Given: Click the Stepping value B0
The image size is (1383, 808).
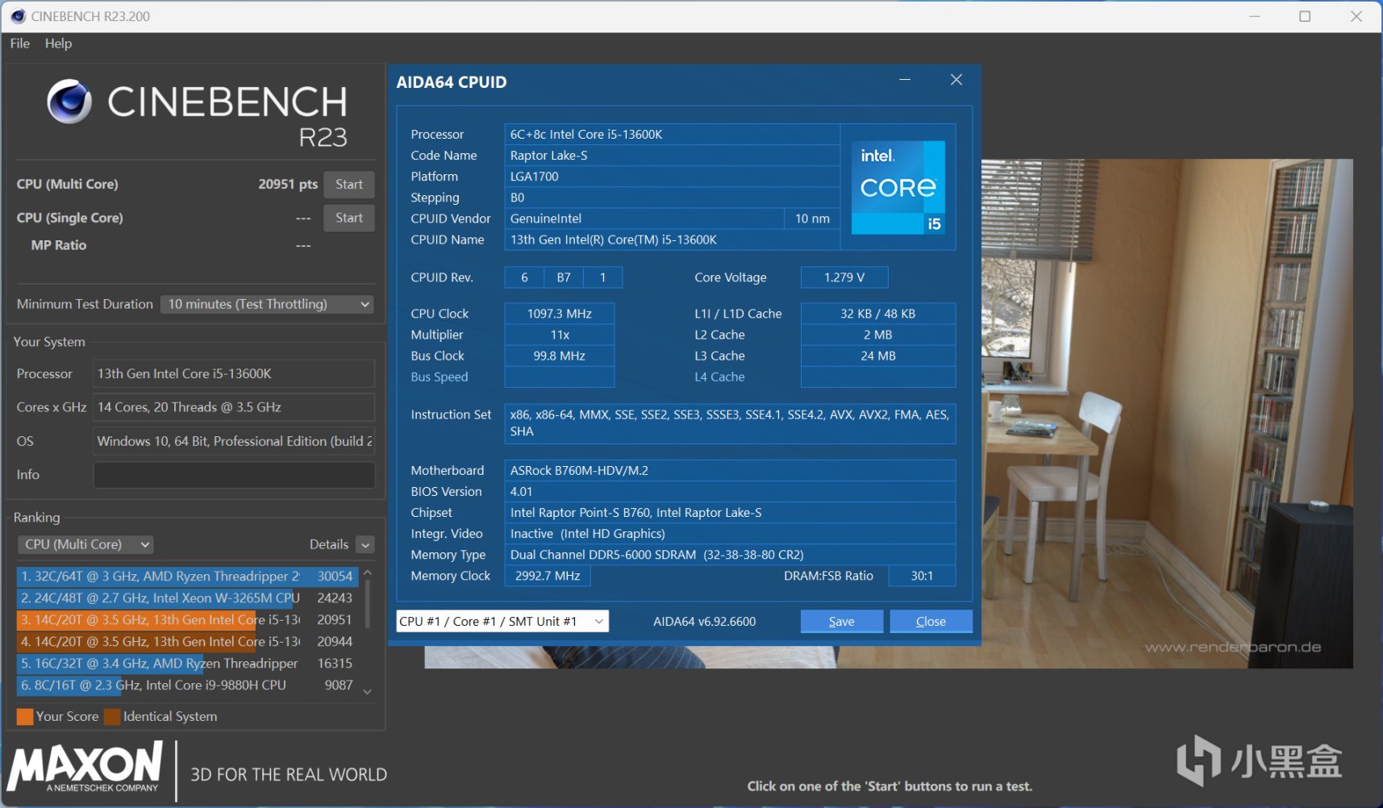Looking at the screenshot, I should point(673,198).
